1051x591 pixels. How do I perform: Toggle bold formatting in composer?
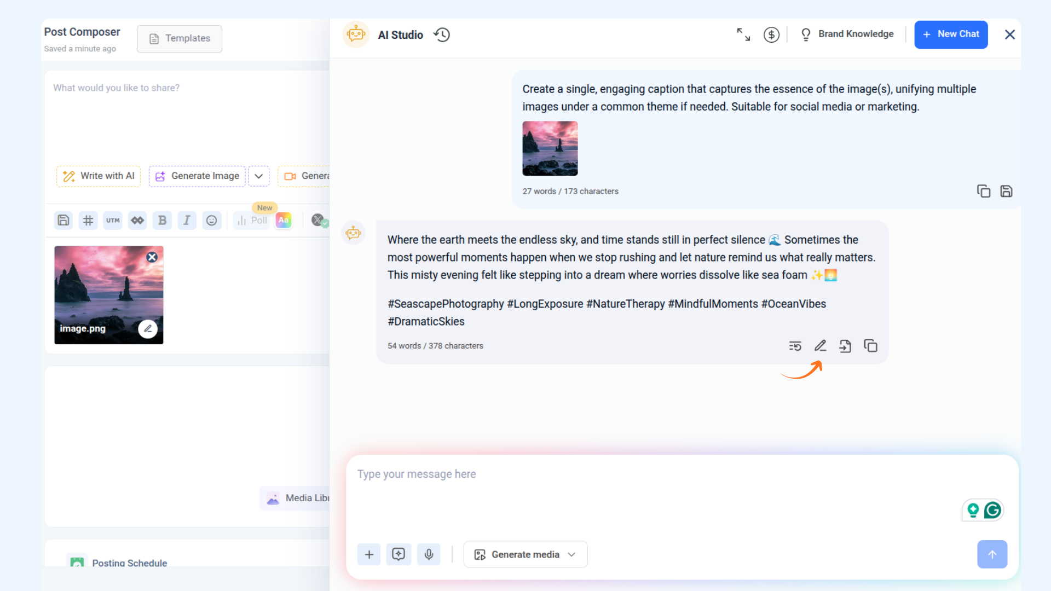[162, 221]
